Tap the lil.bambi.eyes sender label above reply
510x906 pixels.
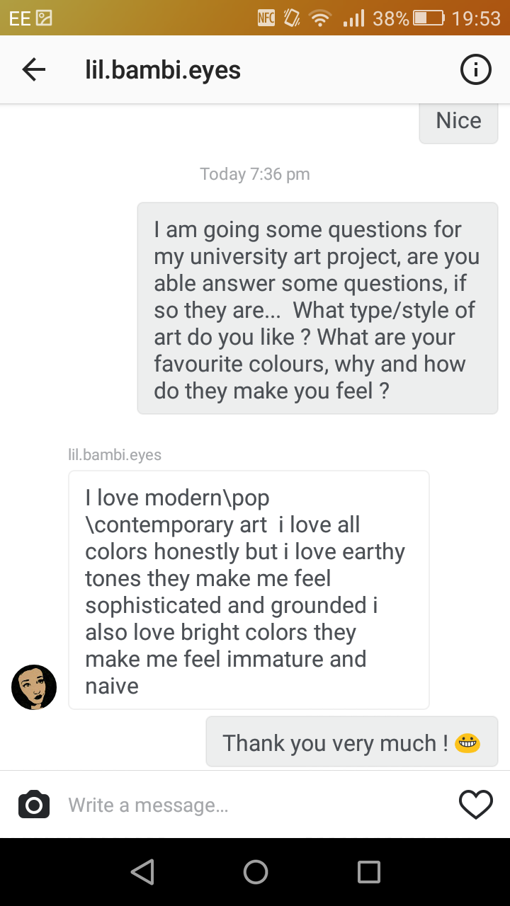click(115, 454)
